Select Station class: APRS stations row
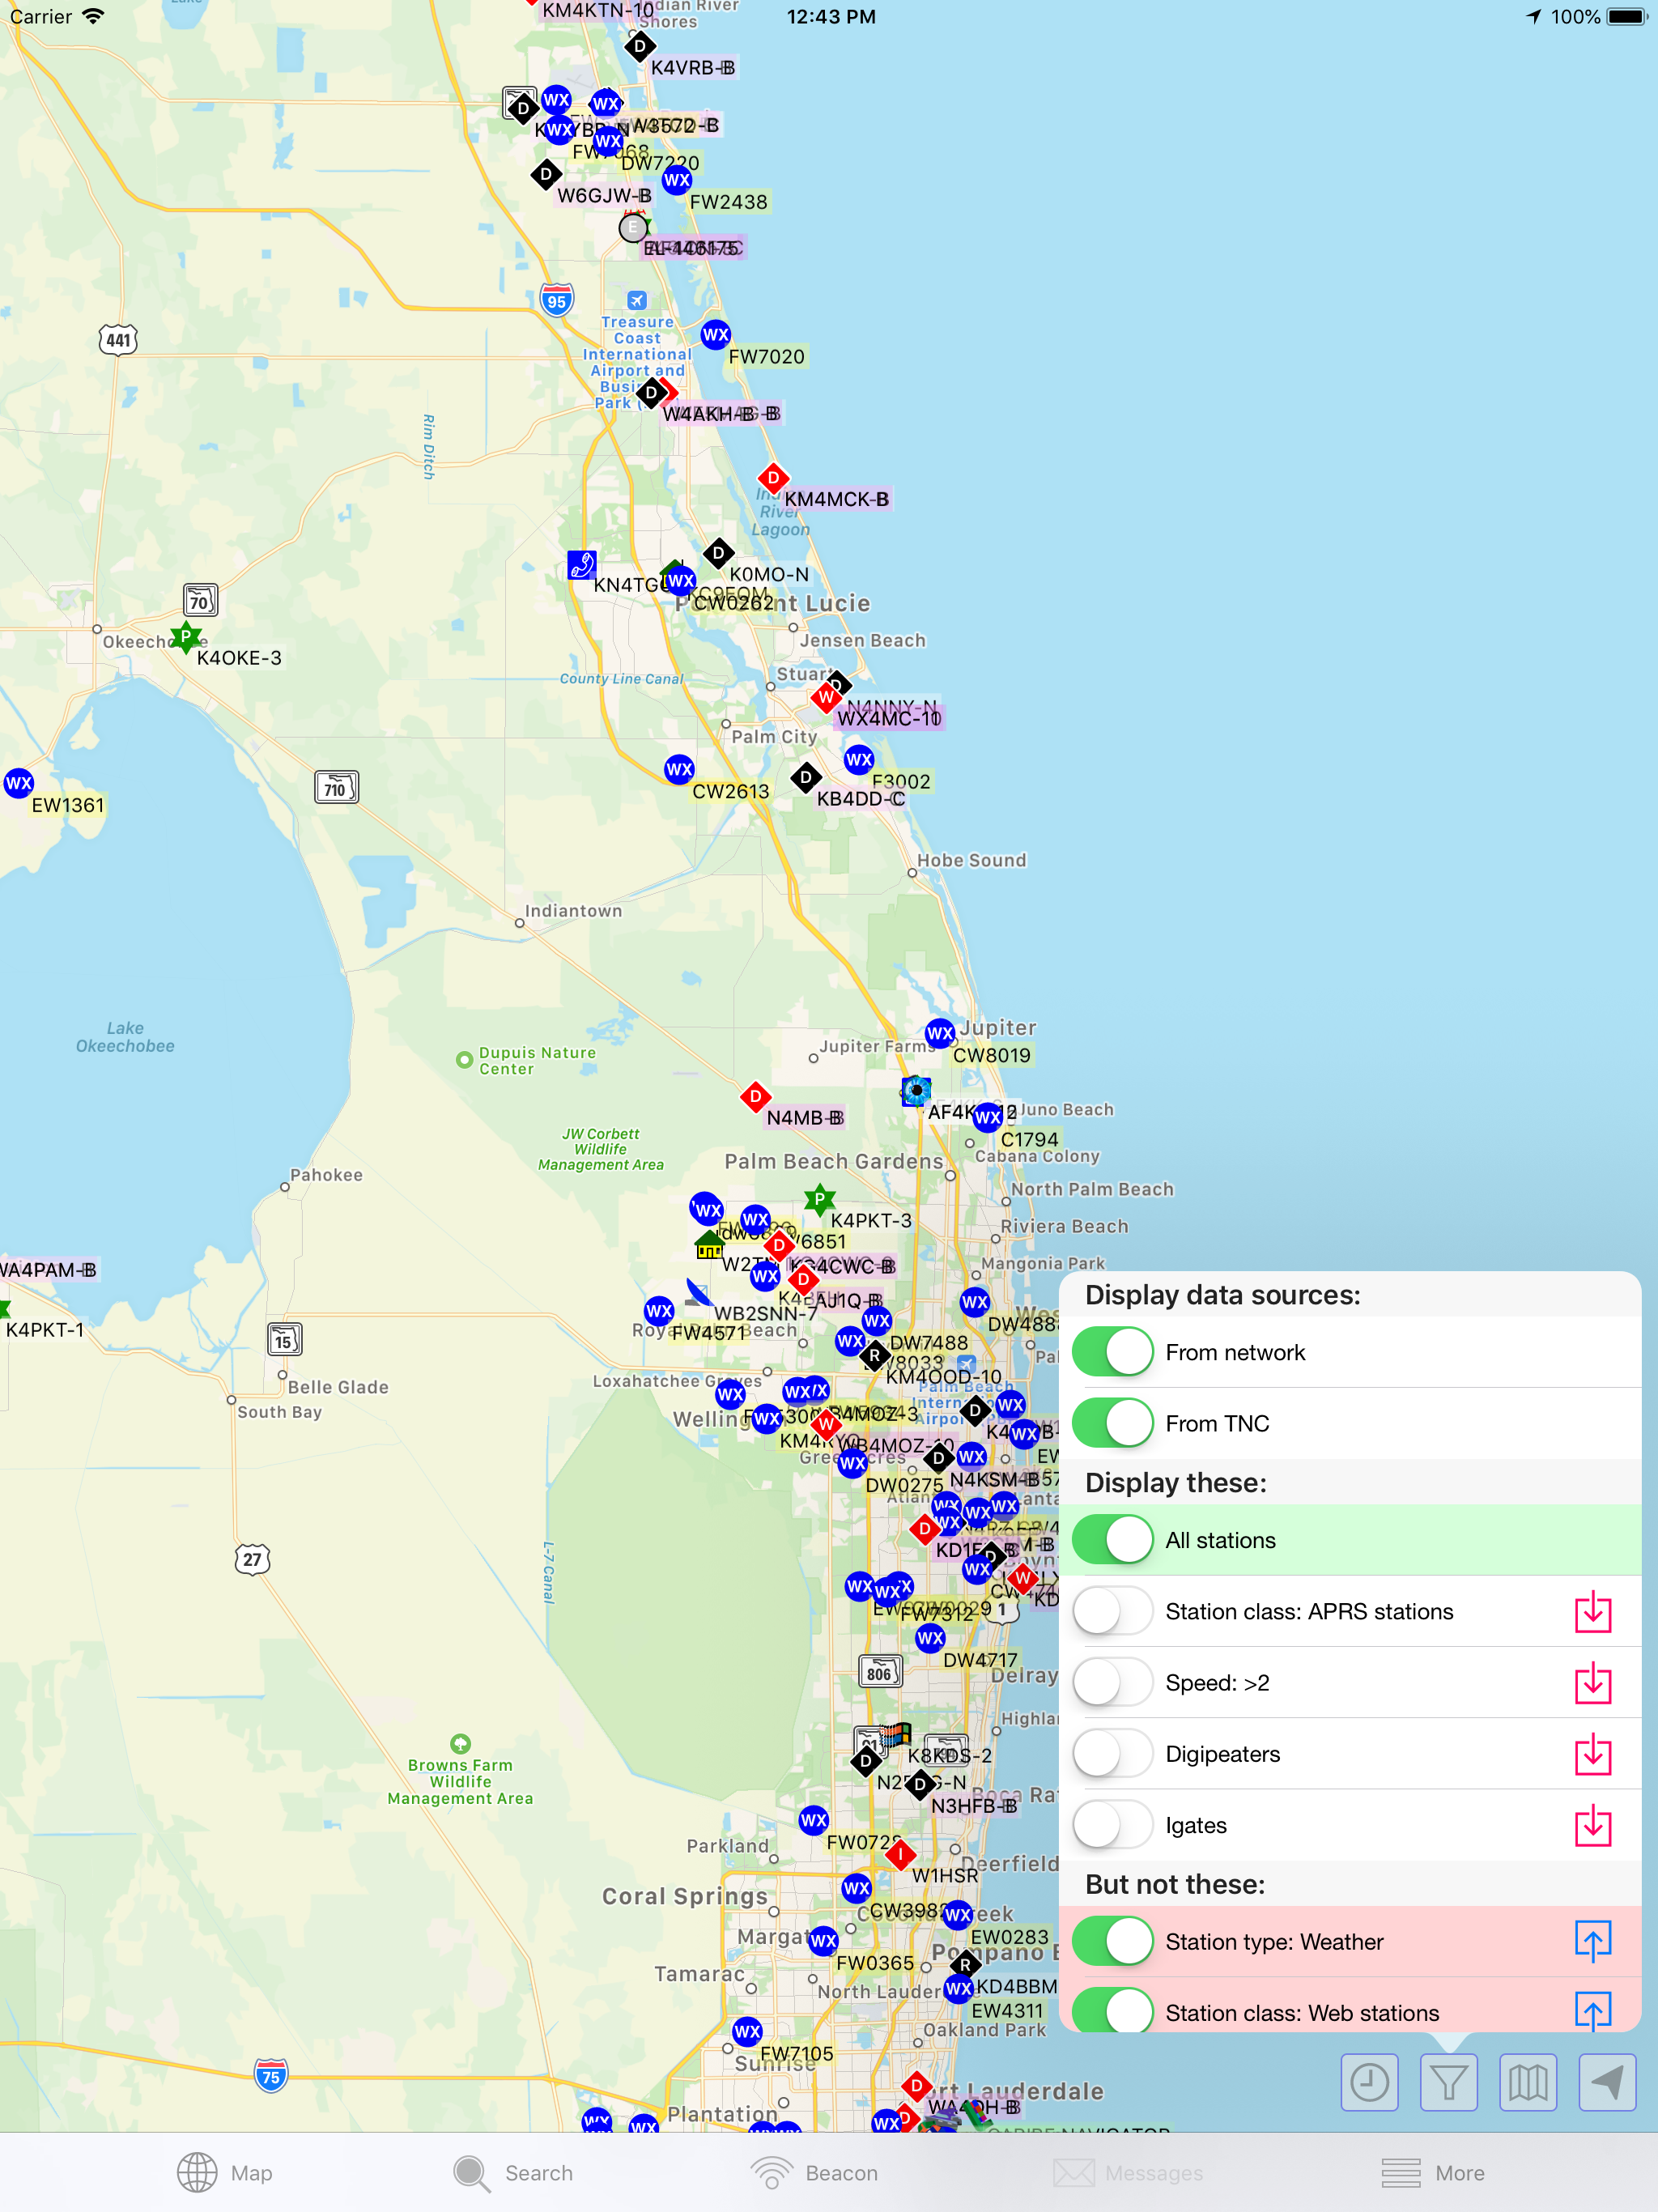 pyautogui.click(x=1309, y=1612)
